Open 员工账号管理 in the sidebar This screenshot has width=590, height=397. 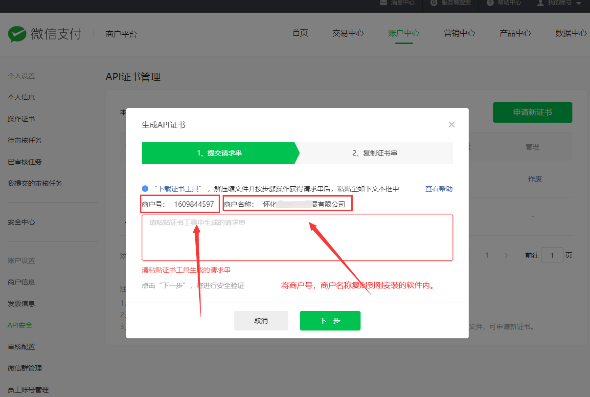pos(28,390)
